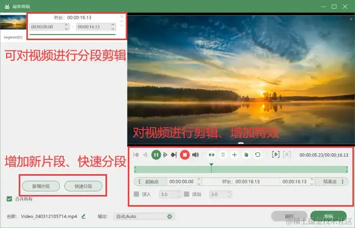Decrease Segment[1] end time in list
This screenshot has width=355, height=228.
coord(113,28)
